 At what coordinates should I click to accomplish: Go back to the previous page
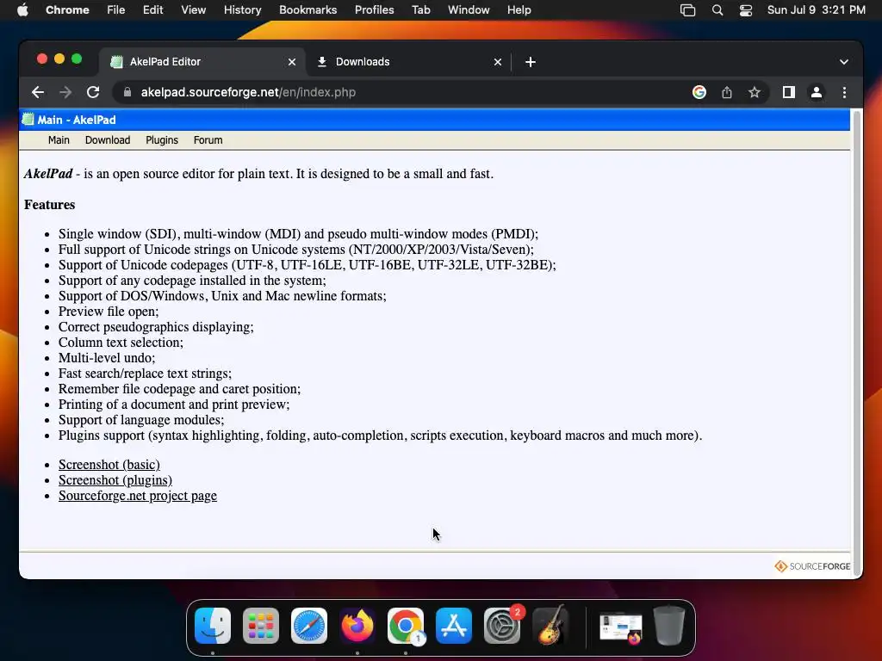coord(38,92)
